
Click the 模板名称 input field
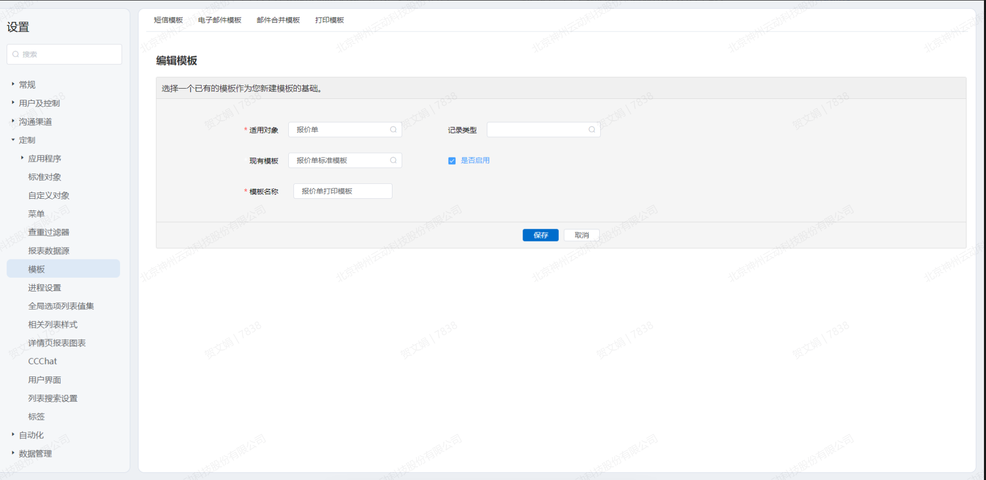pos(342,191)
